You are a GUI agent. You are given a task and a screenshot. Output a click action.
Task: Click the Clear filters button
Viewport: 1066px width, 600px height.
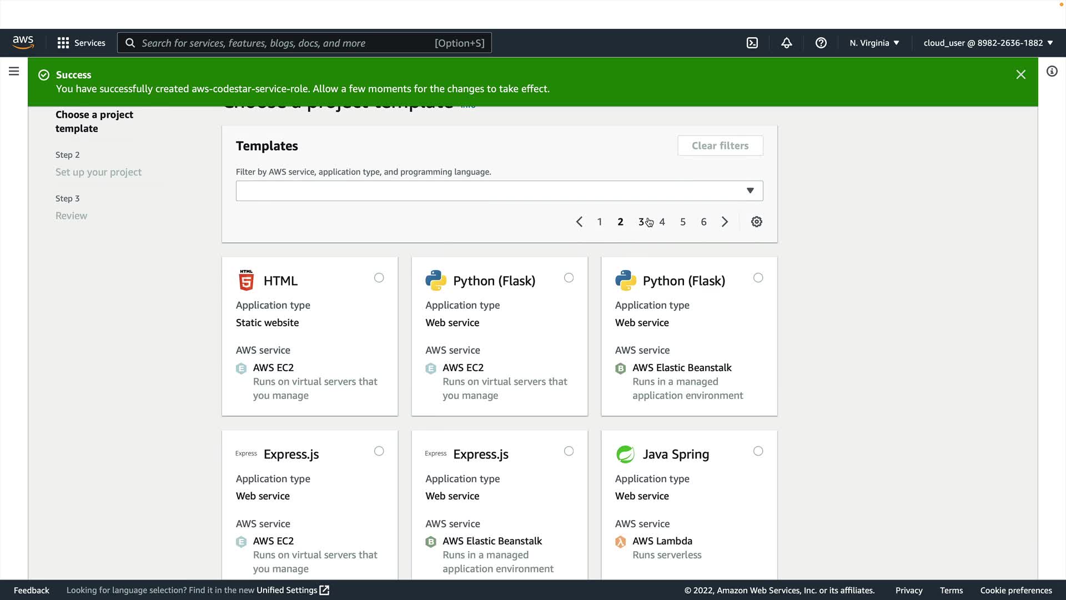[x=720, y=146]
